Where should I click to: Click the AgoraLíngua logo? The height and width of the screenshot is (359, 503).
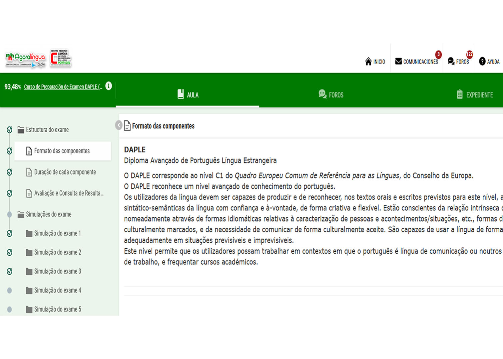point(25,60)
